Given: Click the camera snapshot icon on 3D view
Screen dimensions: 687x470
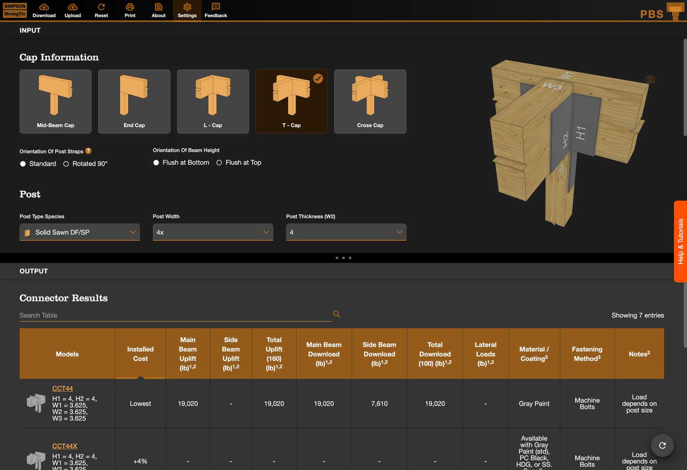Looking at the screenshot, I should [x=650, y=79].
